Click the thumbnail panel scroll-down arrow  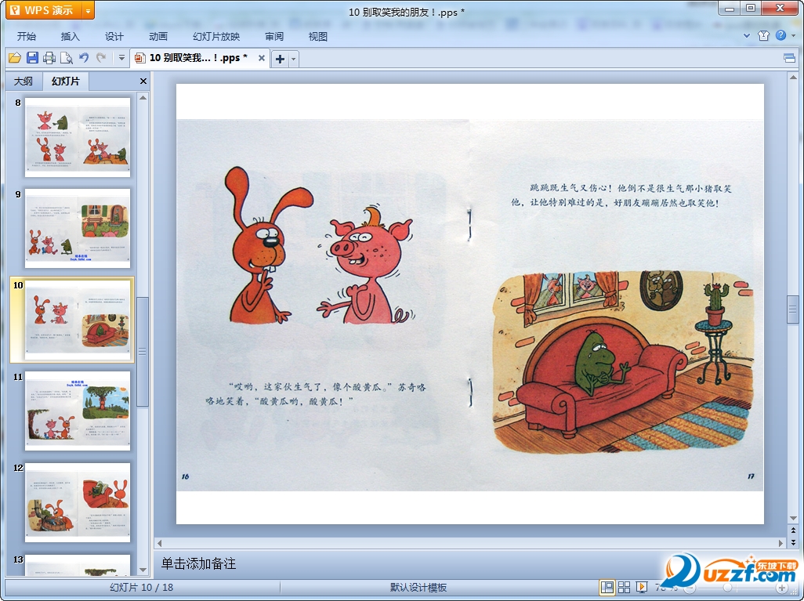pyautogui.click(x=143, y=570)
